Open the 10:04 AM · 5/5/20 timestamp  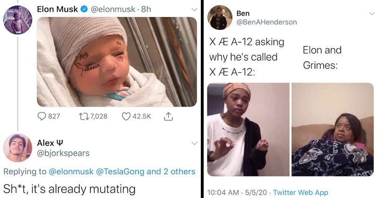pos(236,191)
